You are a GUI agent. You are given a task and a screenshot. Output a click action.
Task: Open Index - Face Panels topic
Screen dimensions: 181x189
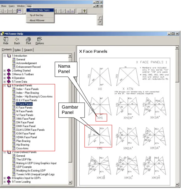point(28,89)
